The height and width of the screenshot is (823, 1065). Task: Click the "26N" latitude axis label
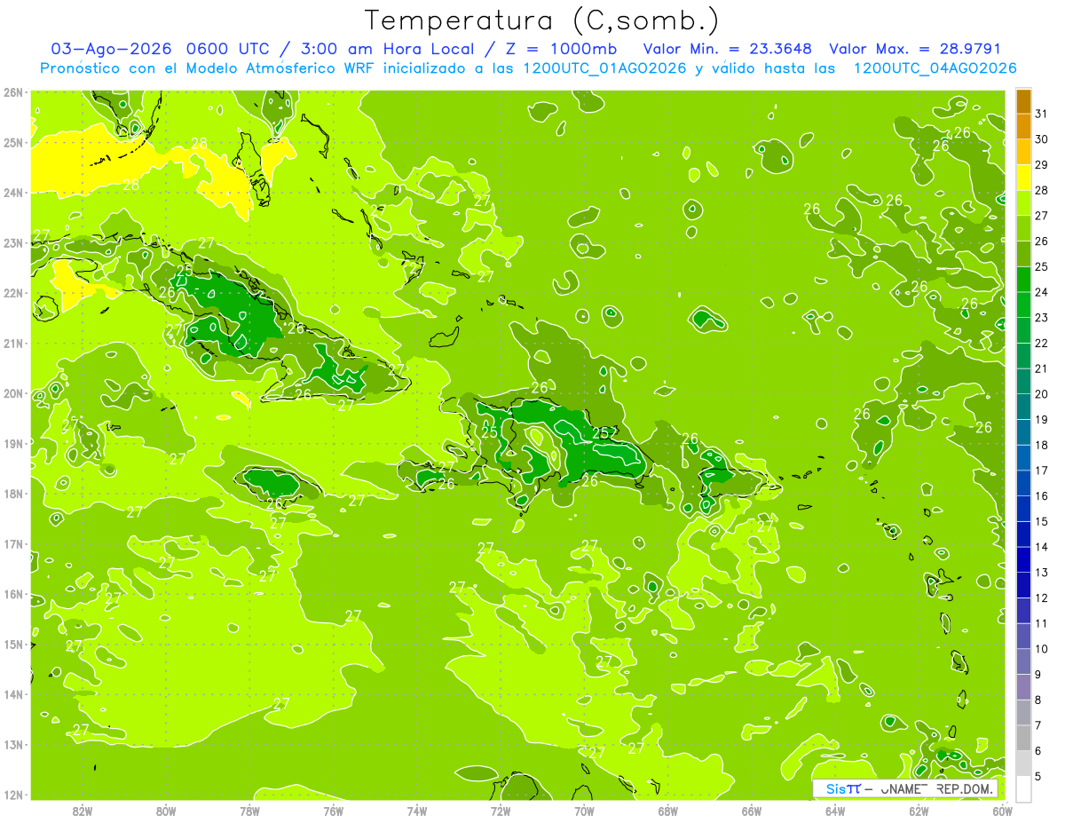(x=13, y=92)
